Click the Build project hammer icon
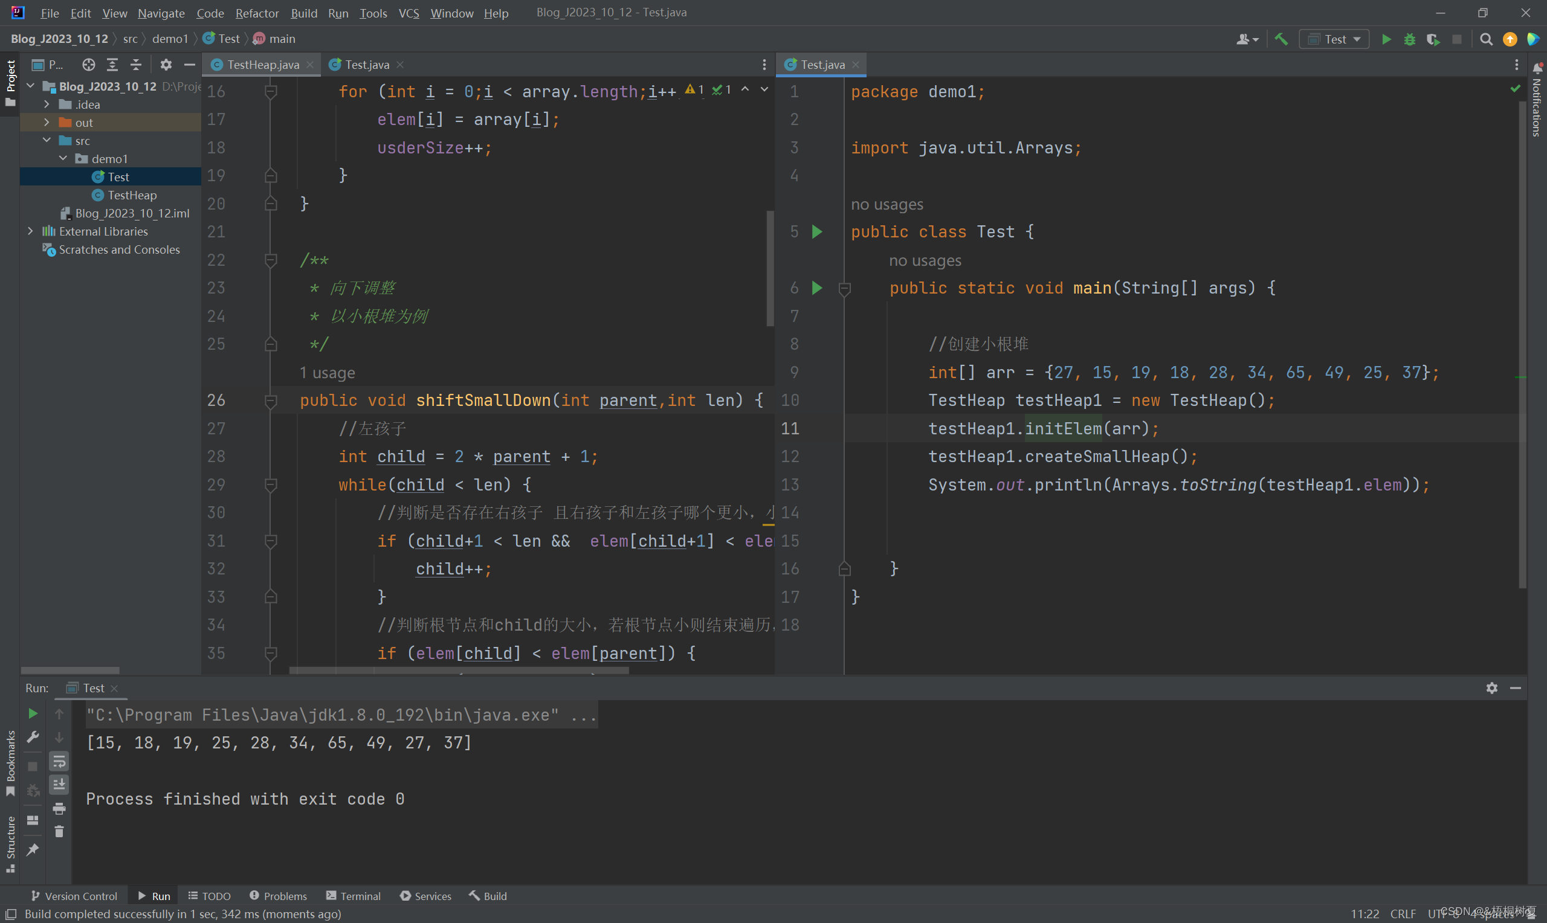Viewport: 1547px width, 923px height. click(1281, 39)
